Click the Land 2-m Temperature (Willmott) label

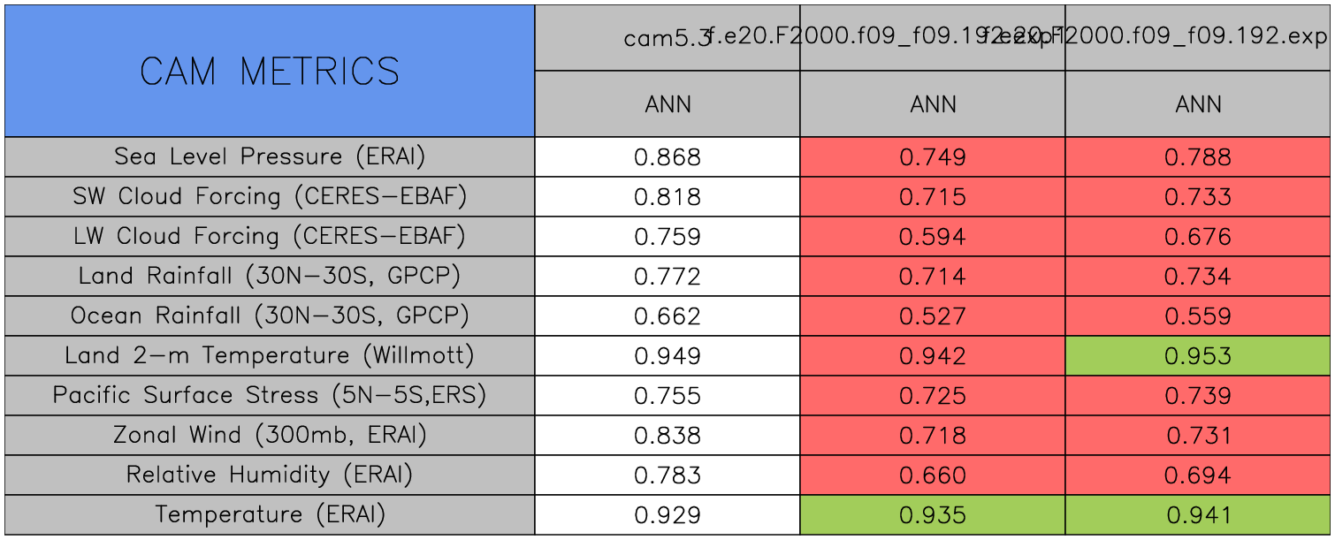(270, 356)
